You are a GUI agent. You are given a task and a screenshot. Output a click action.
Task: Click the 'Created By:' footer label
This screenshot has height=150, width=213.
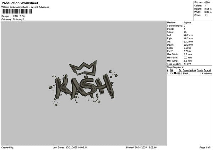[x=7, y=148]
